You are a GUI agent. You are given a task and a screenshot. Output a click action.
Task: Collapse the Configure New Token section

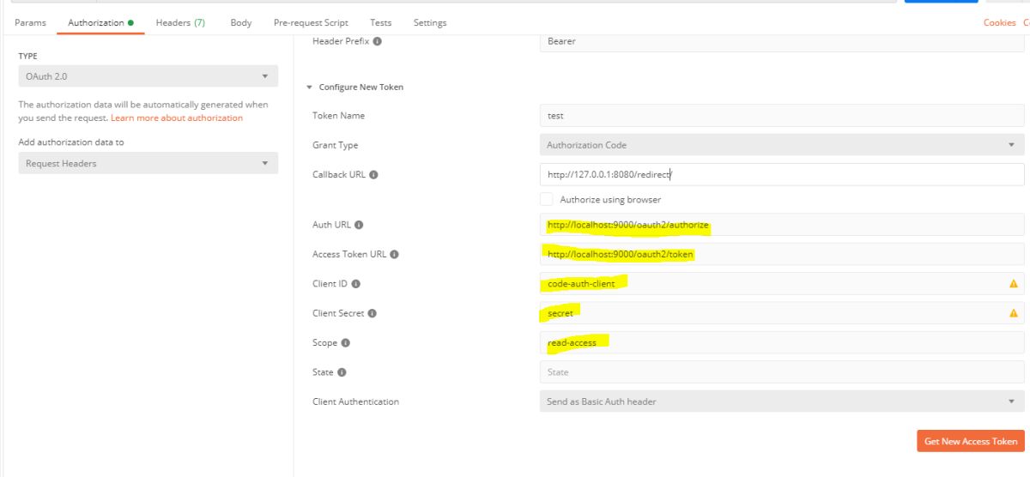310,88
